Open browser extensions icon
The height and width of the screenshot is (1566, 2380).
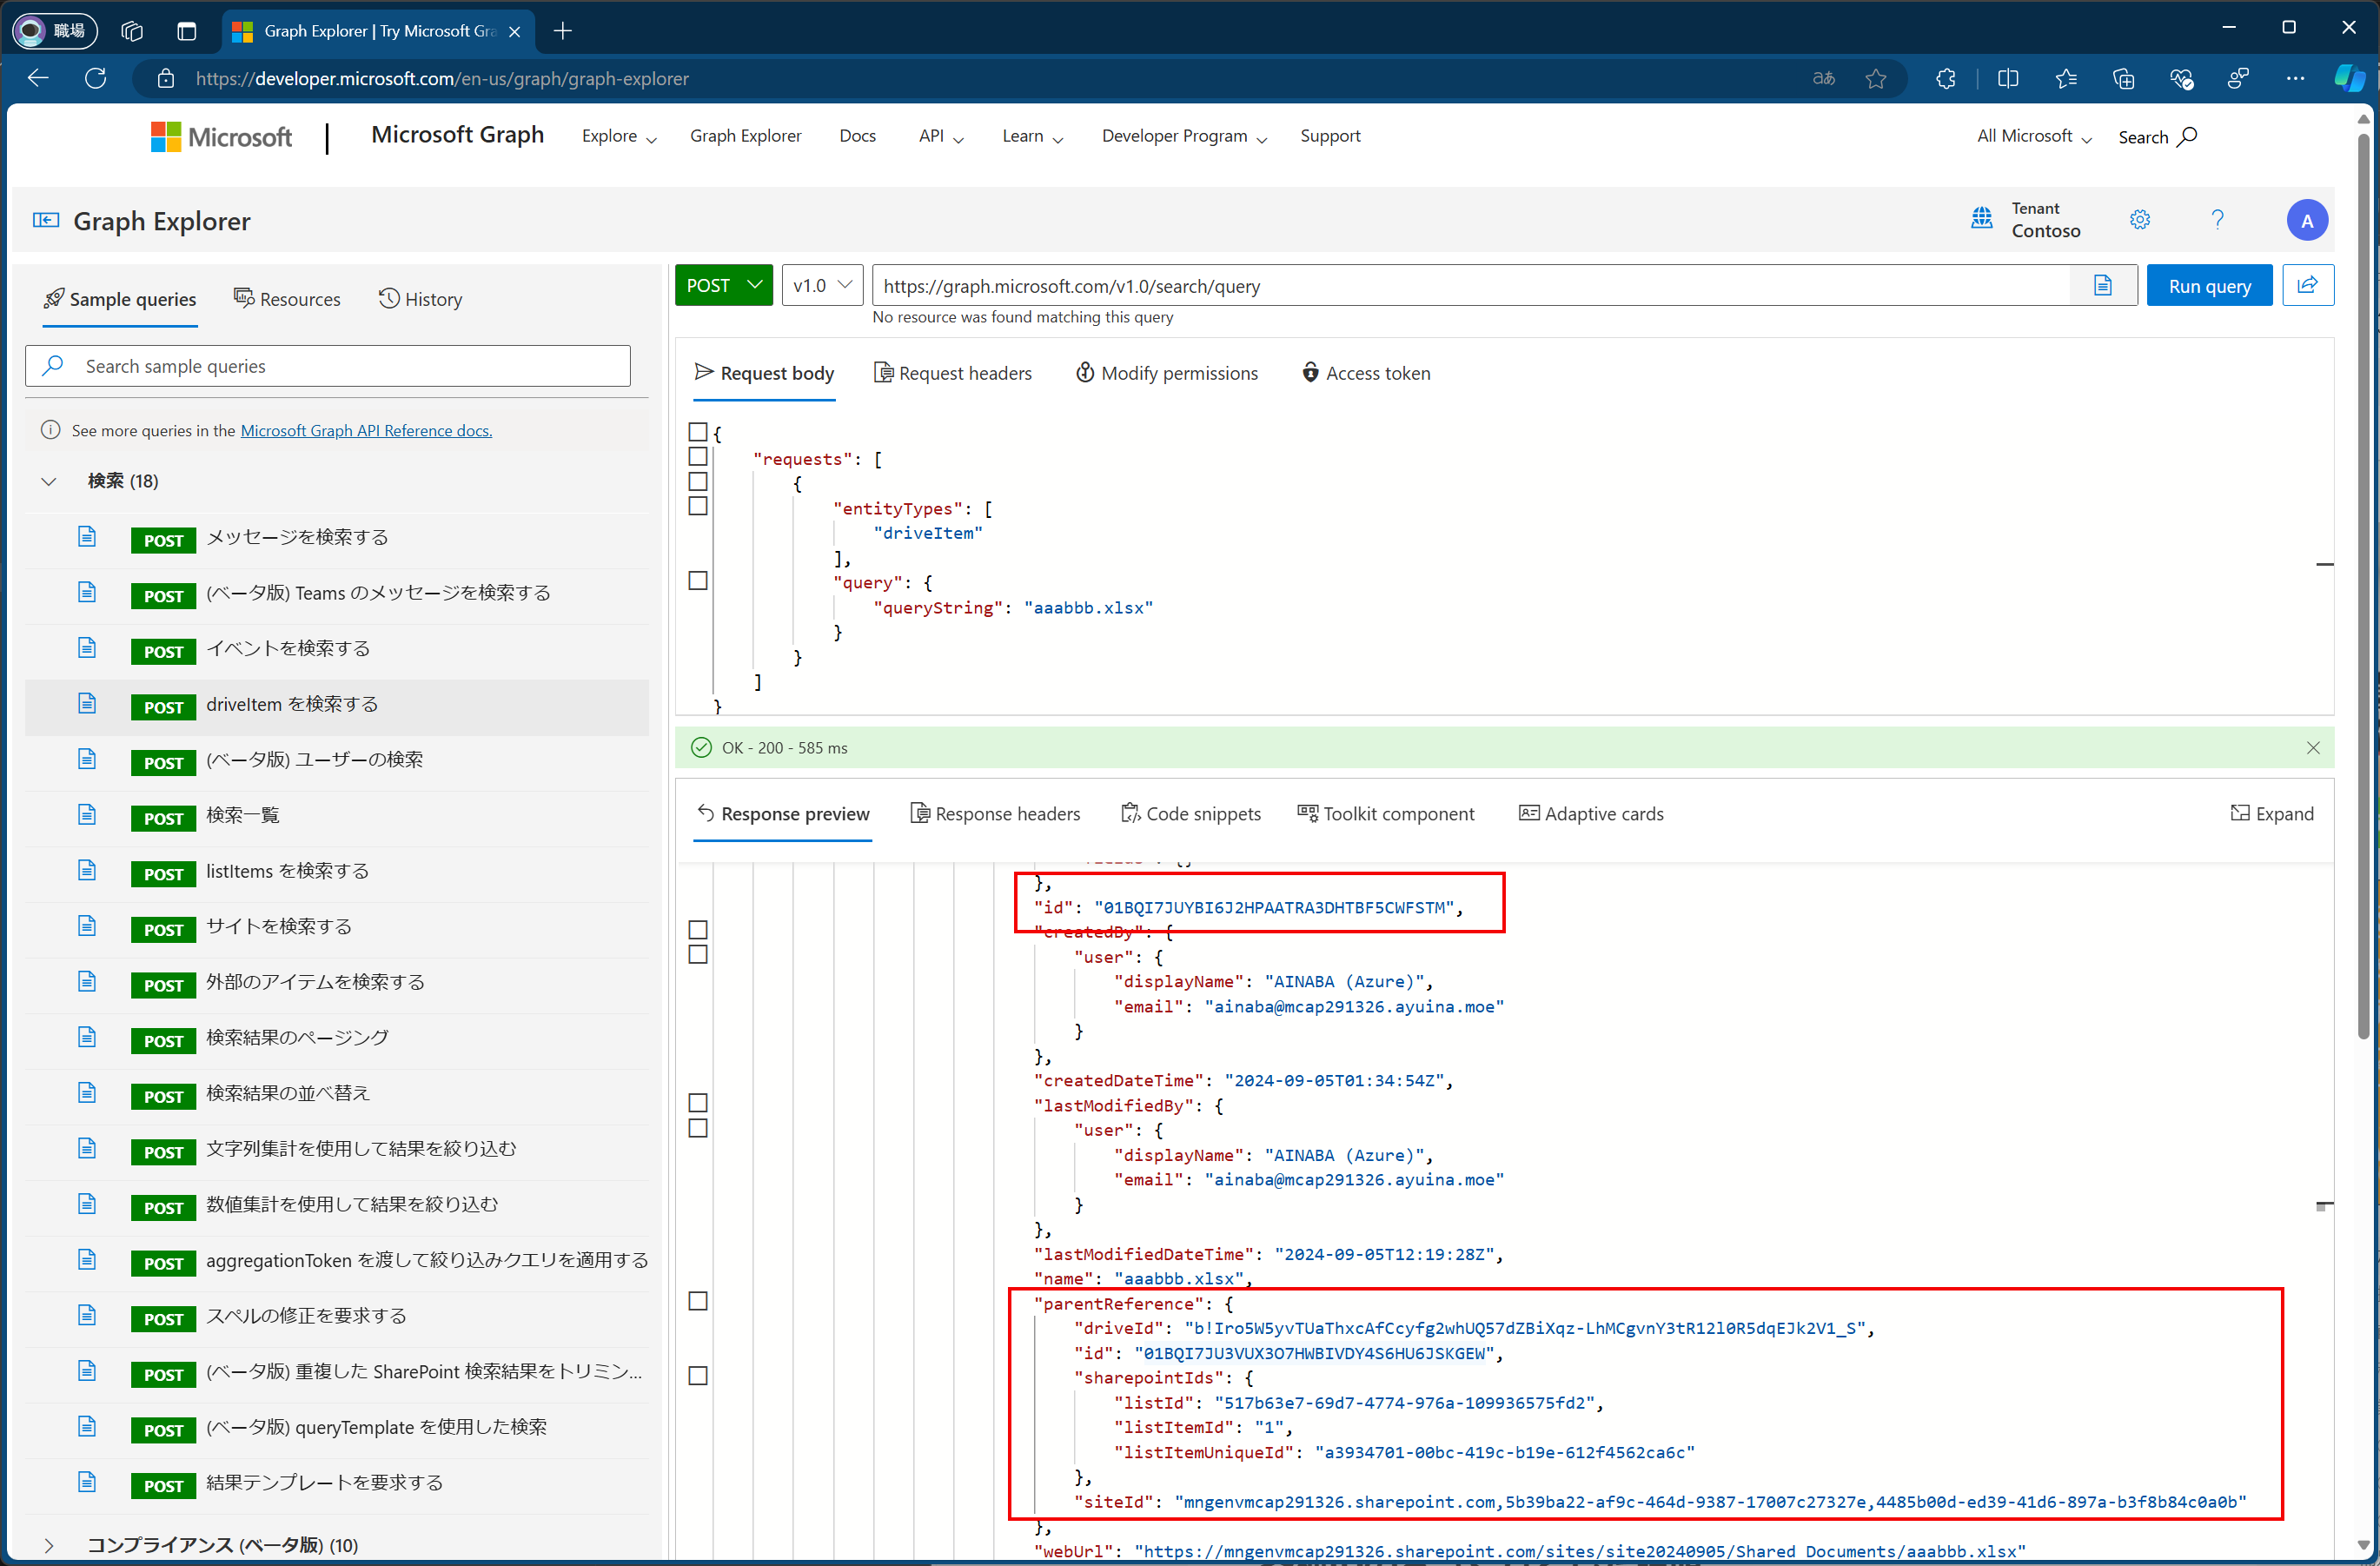(1946, 78)
